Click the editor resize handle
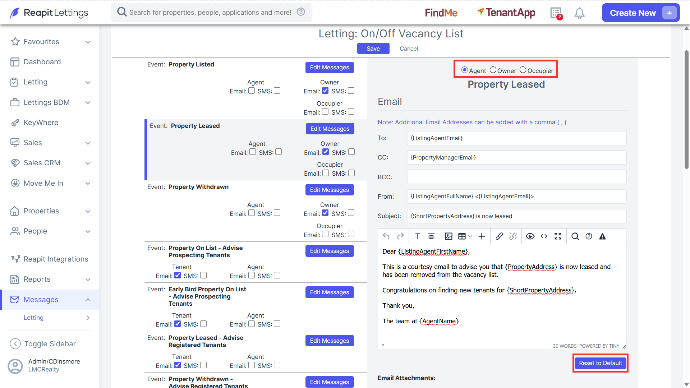The height and width of the screenshot is (388, 690). point(624,346)
